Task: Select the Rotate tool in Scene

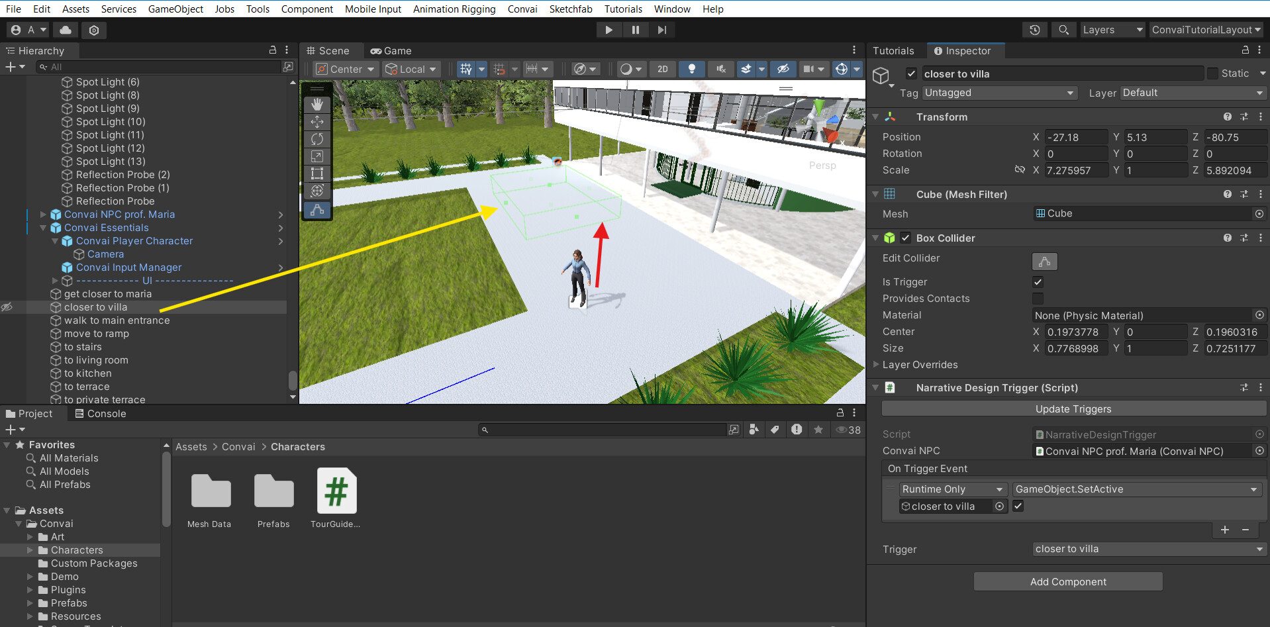Action: [317, 139]
